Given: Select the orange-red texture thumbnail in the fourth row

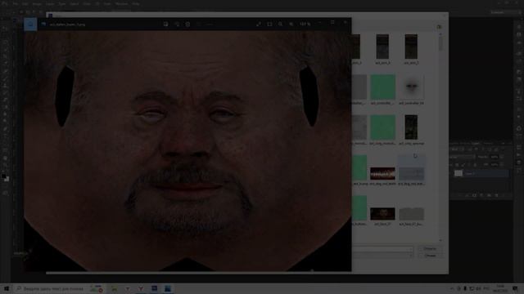Looking at the screenshot, I should (382, 173).
